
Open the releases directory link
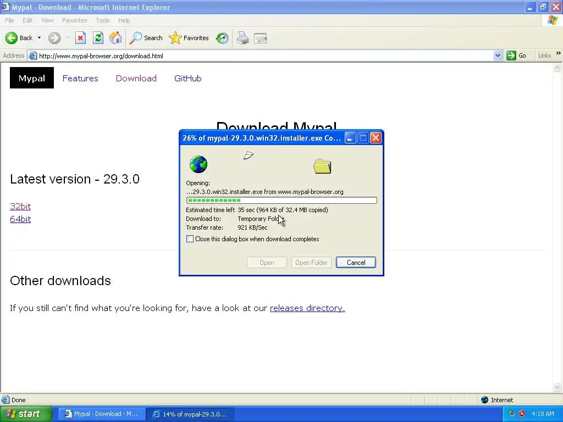click(307, 308)
